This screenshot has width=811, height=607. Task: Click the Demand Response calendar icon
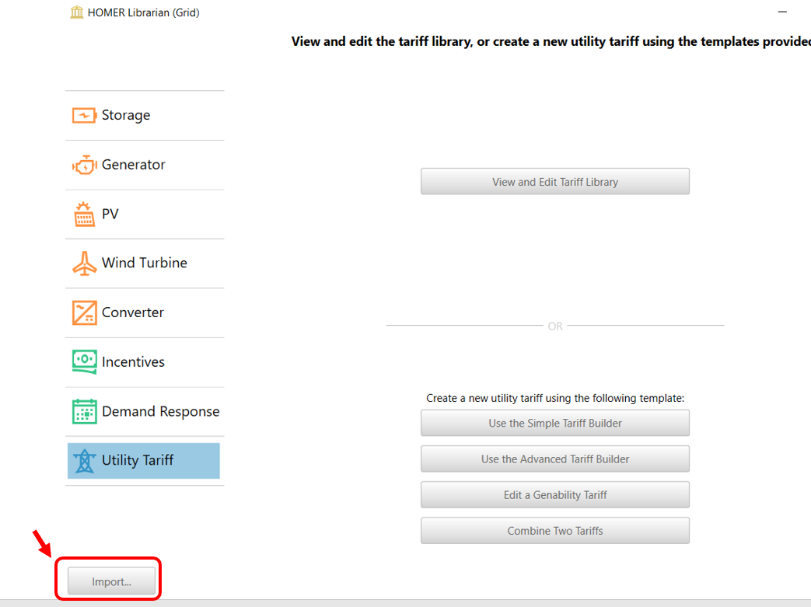[83, 411]
